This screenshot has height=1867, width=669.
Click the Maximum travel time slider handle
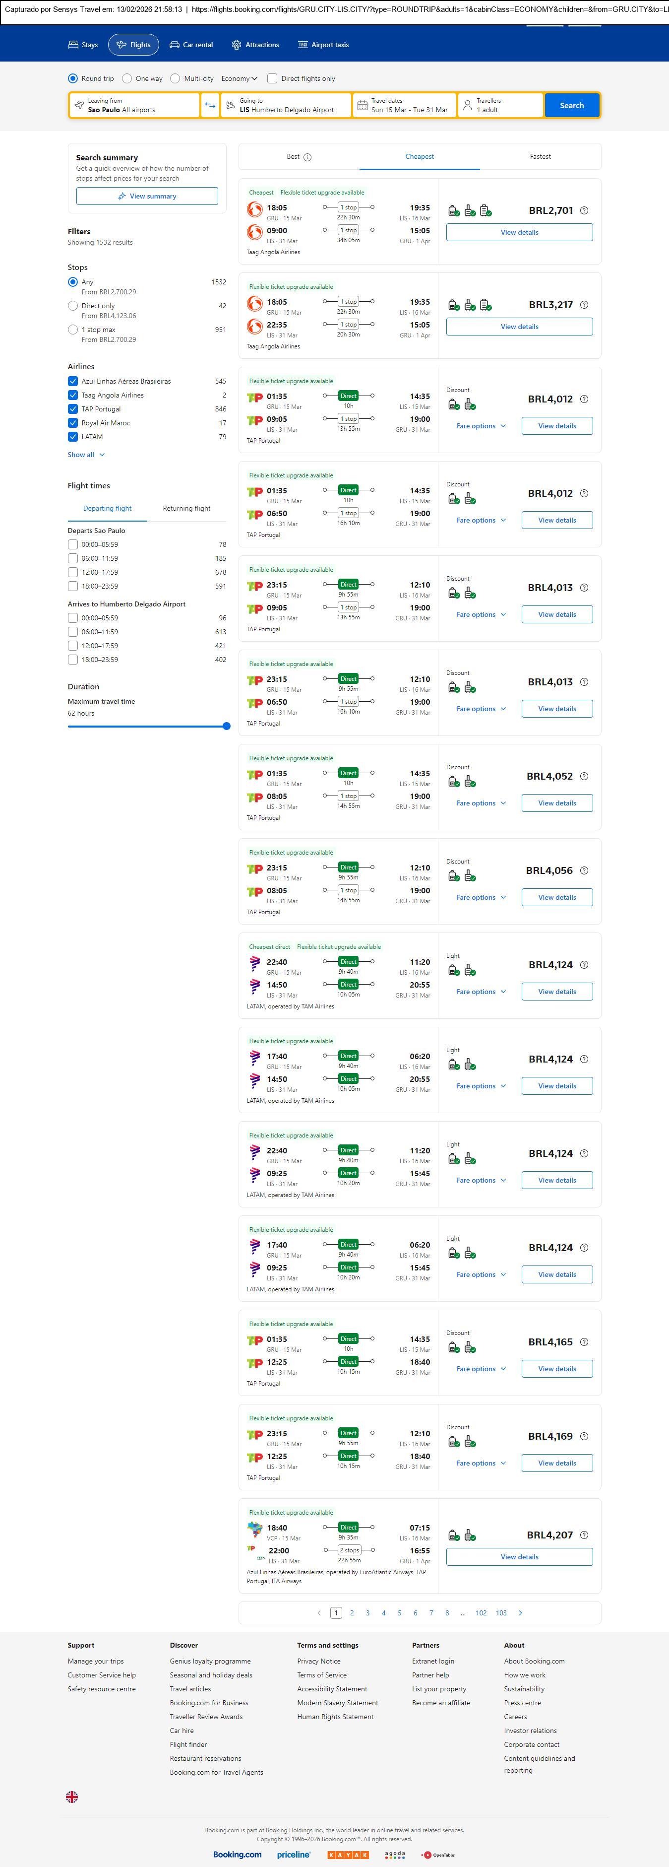click(227, 726)
